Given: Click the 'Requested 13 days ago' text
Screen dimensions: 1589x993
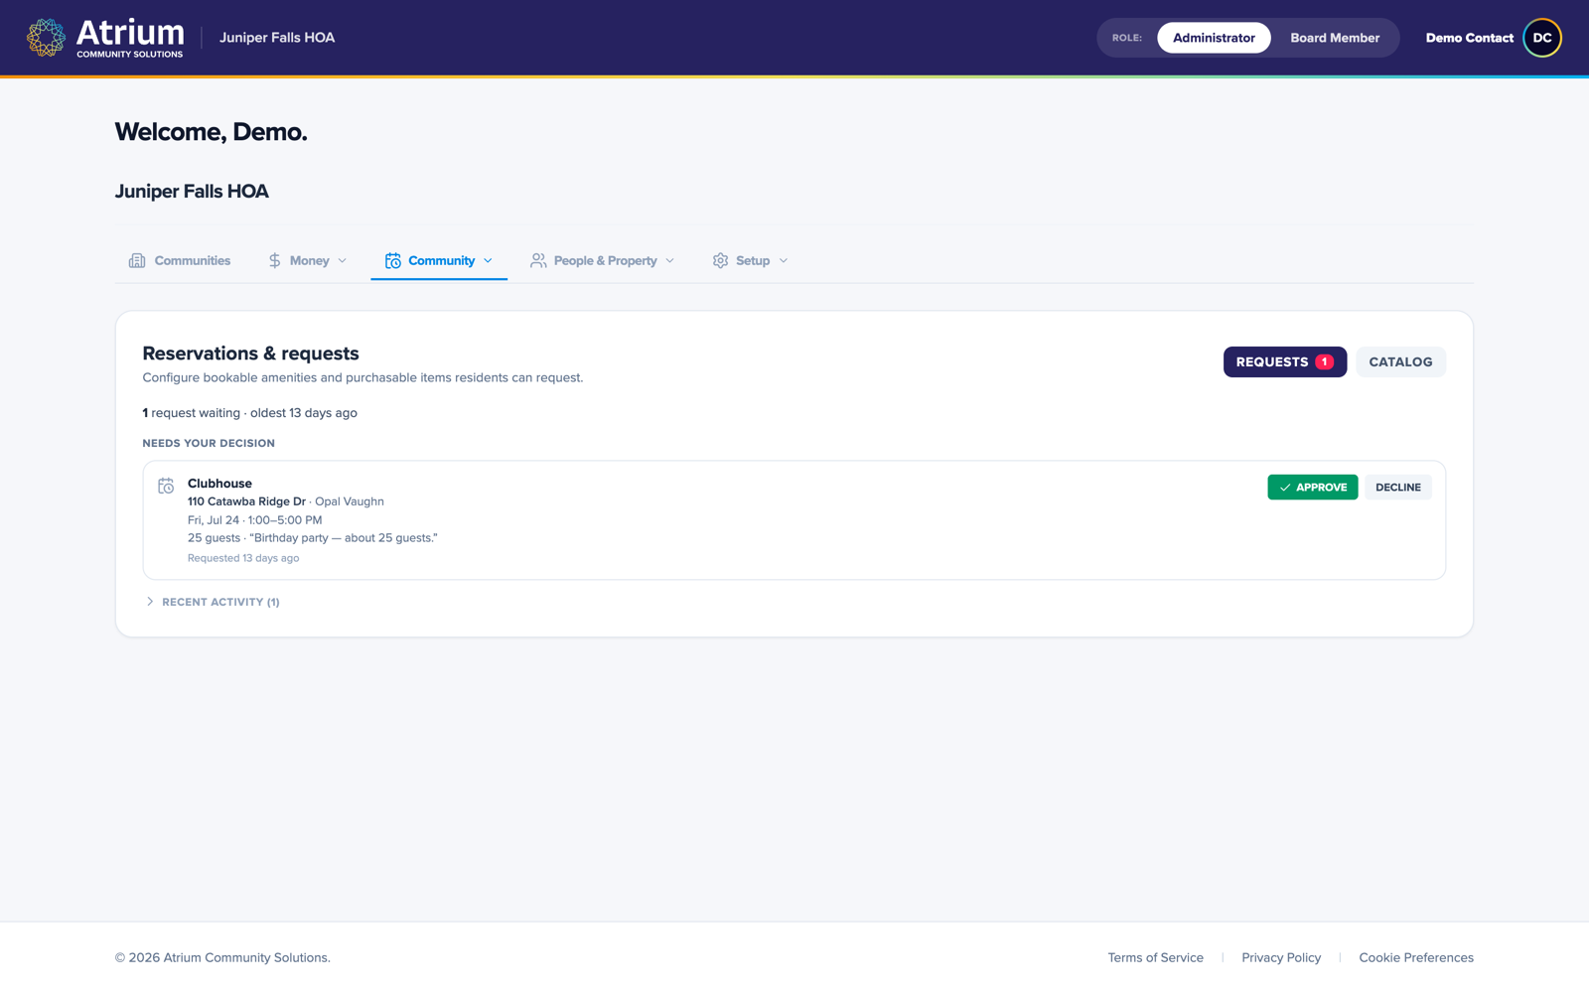Looking at the screenshot, I should point(243,558).
